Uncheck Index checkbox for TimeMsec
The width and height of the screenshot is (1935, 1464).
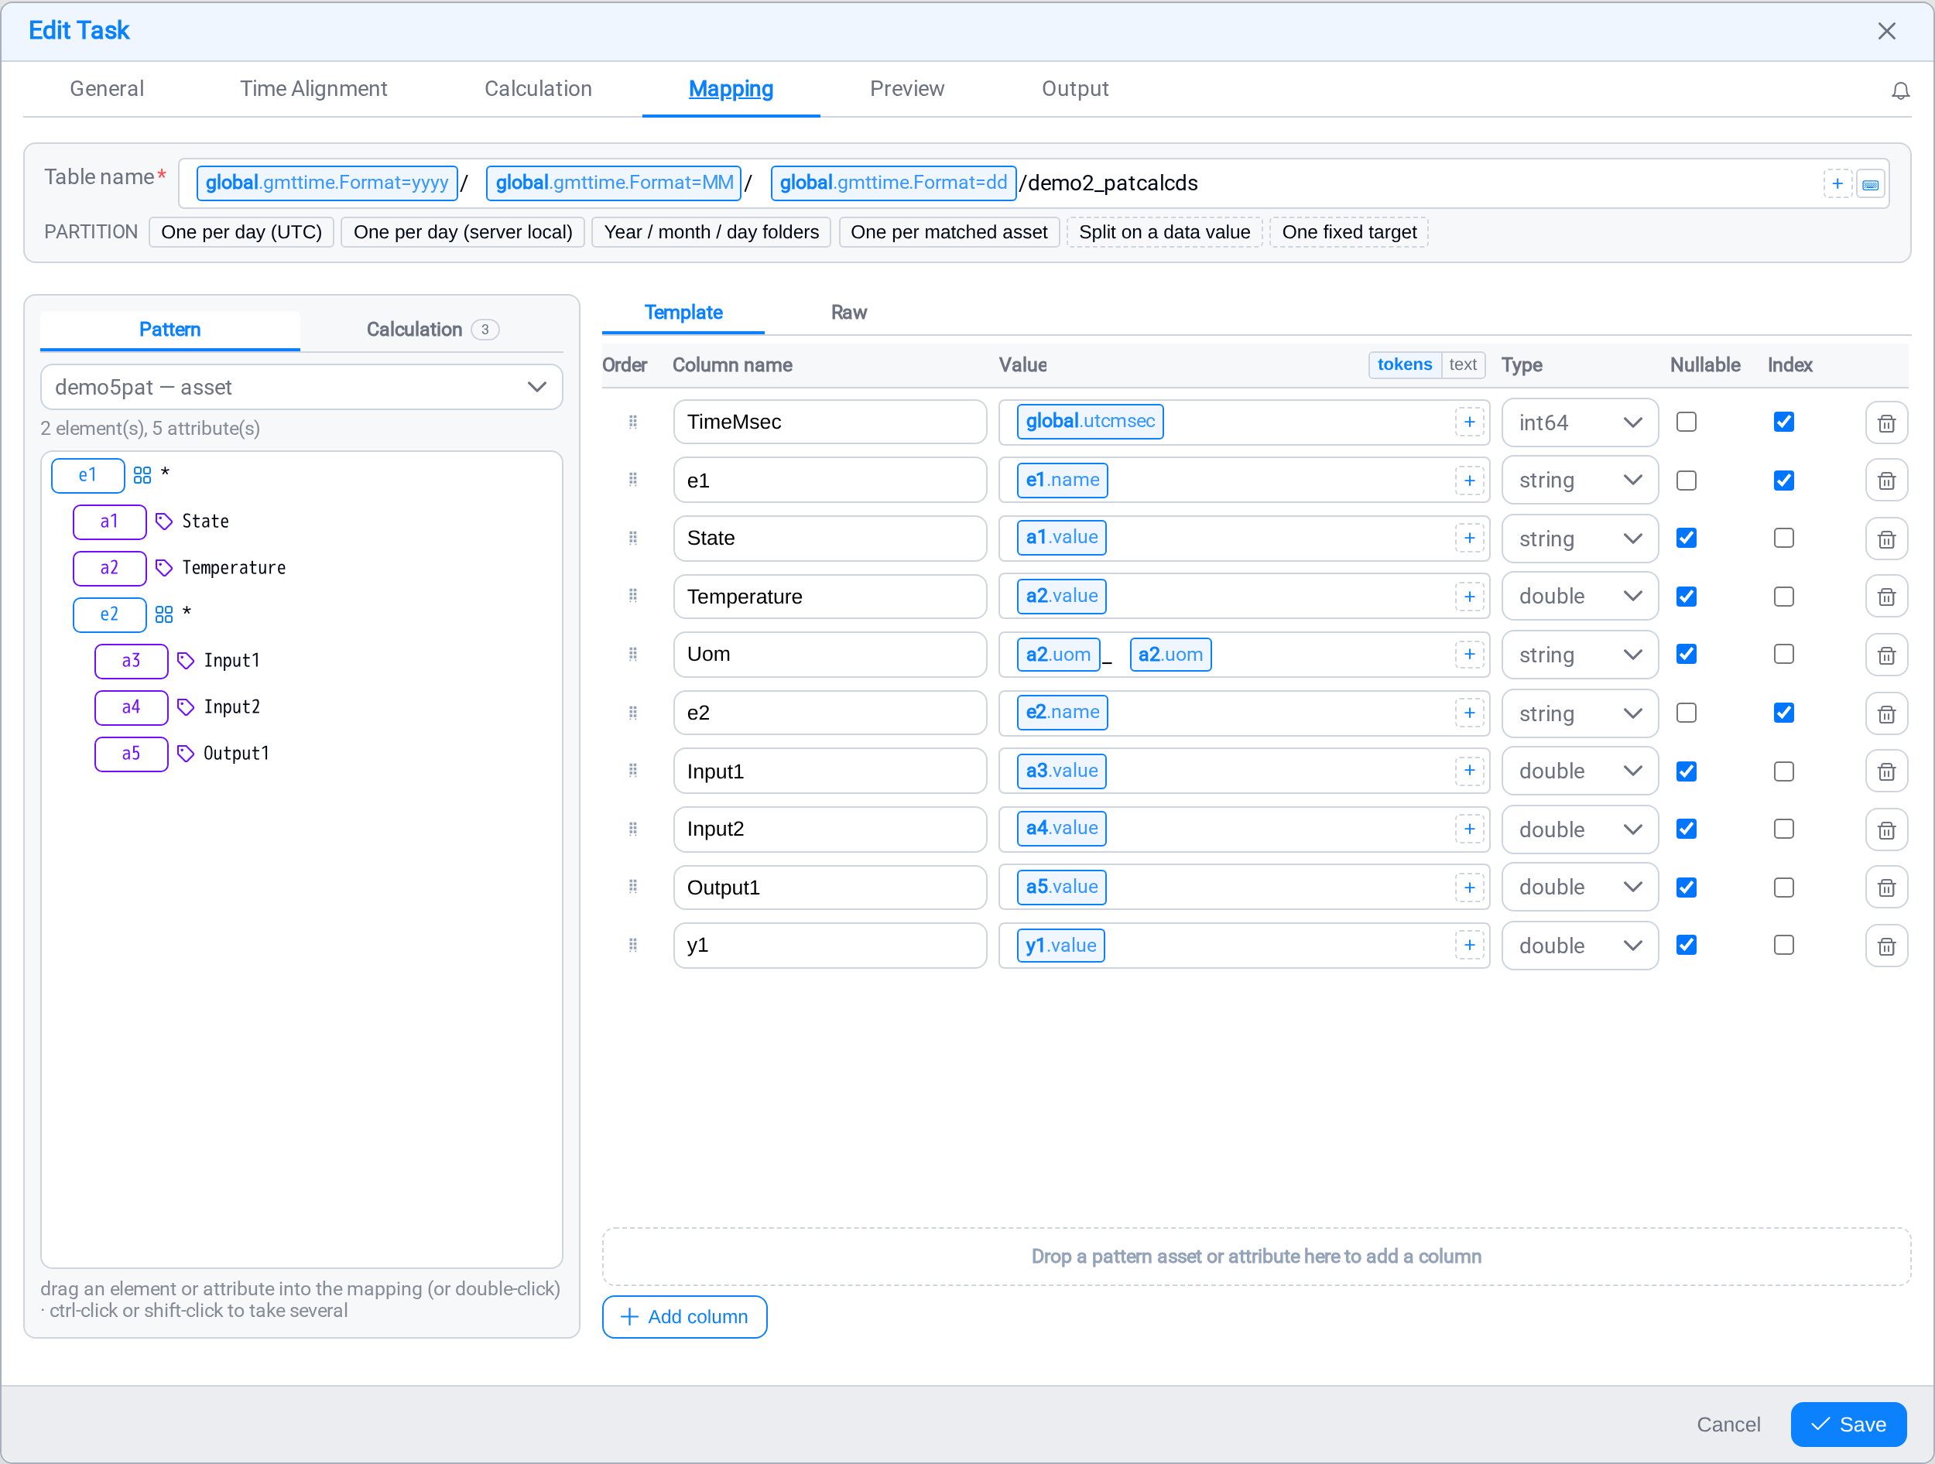point(1783,422)
